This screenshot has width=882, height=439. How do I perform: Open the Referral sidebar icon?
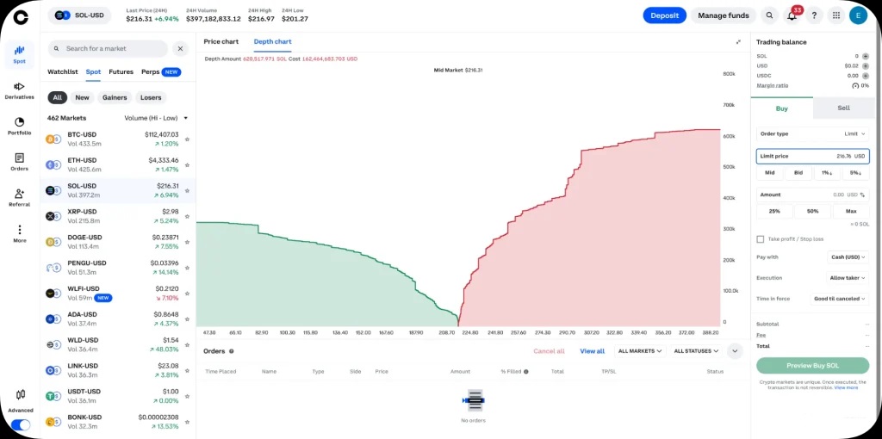tap(19, 198)
